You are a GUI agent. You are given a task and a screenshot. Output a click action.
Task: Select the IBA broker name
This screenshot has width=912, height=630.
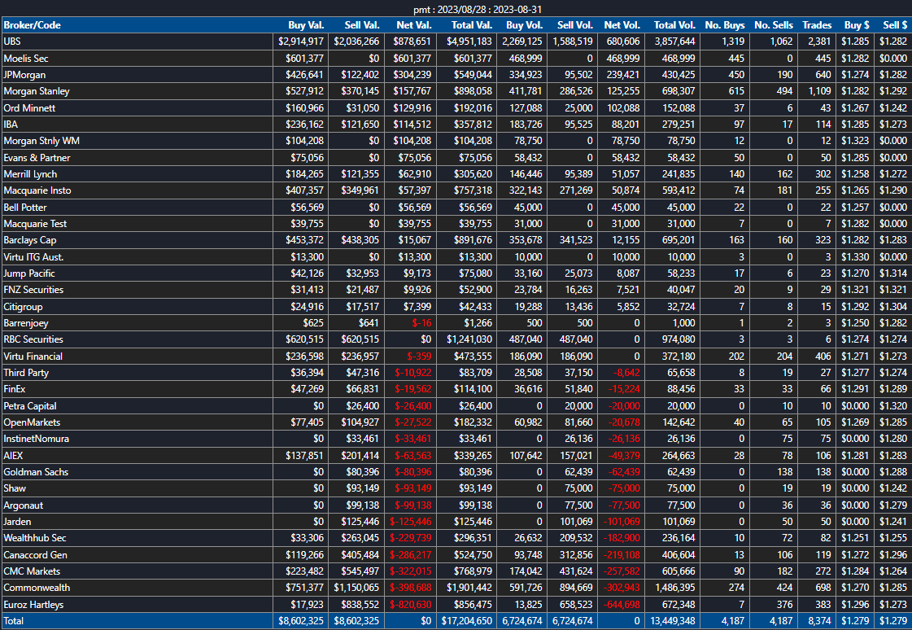11,125
